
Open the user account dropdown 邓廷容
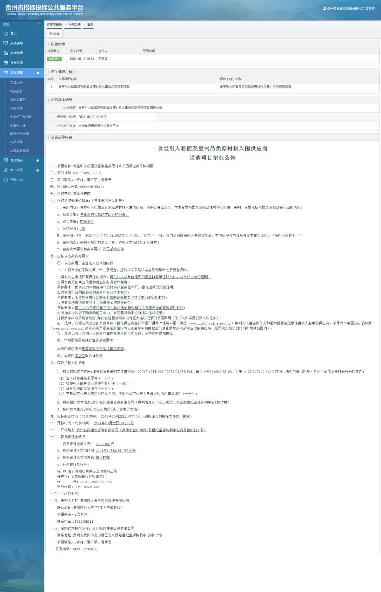coord(350,9)
